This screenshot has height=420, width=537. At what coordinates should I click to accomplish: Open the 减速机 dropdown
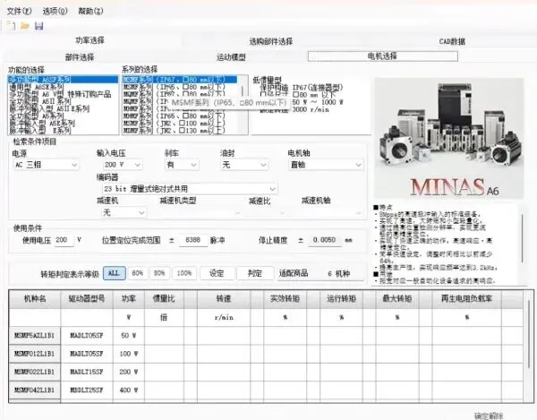click(x=124, y=213)
